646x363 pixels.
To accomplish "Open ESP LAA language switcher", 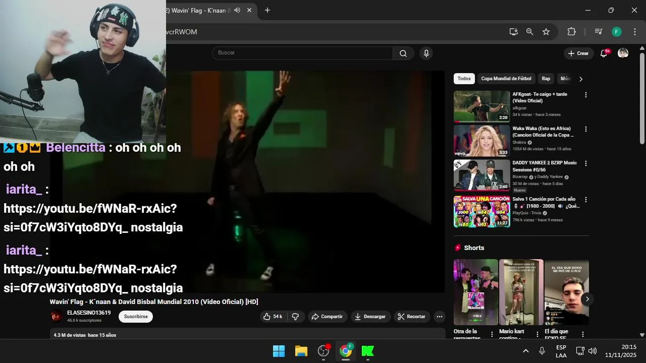I will pos(561,351).
